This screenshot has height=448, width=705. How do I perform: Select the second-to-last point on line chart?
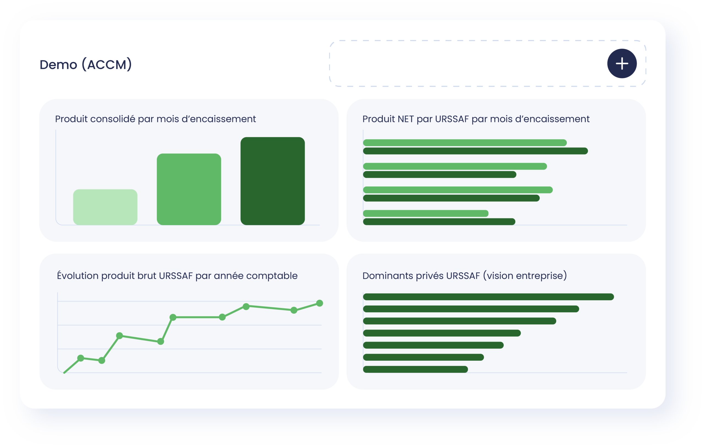[294, 310]
